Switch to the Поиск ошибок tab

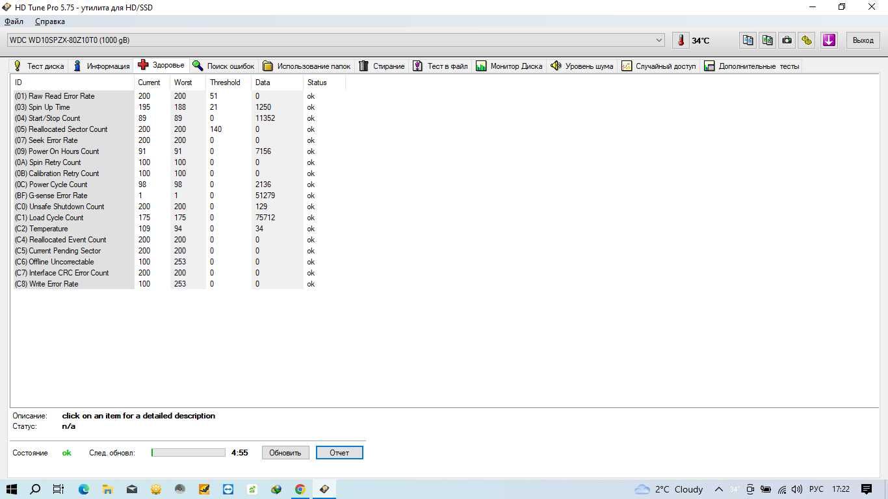tap(224, 66)
